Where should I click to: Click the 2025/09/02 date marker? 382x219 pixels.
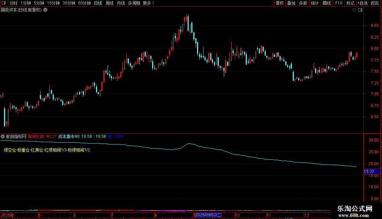[x=208, y=215]
